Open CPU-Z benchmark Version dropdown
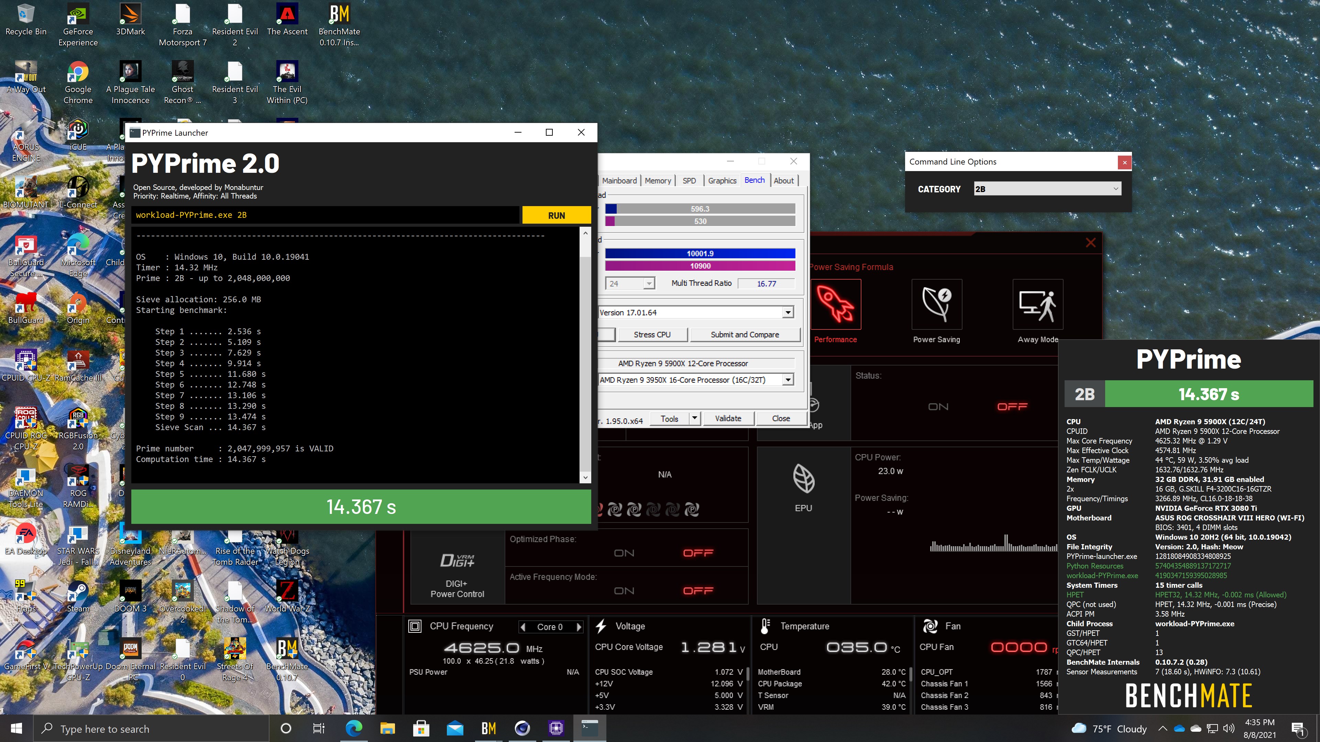 [x=788, y=312]
